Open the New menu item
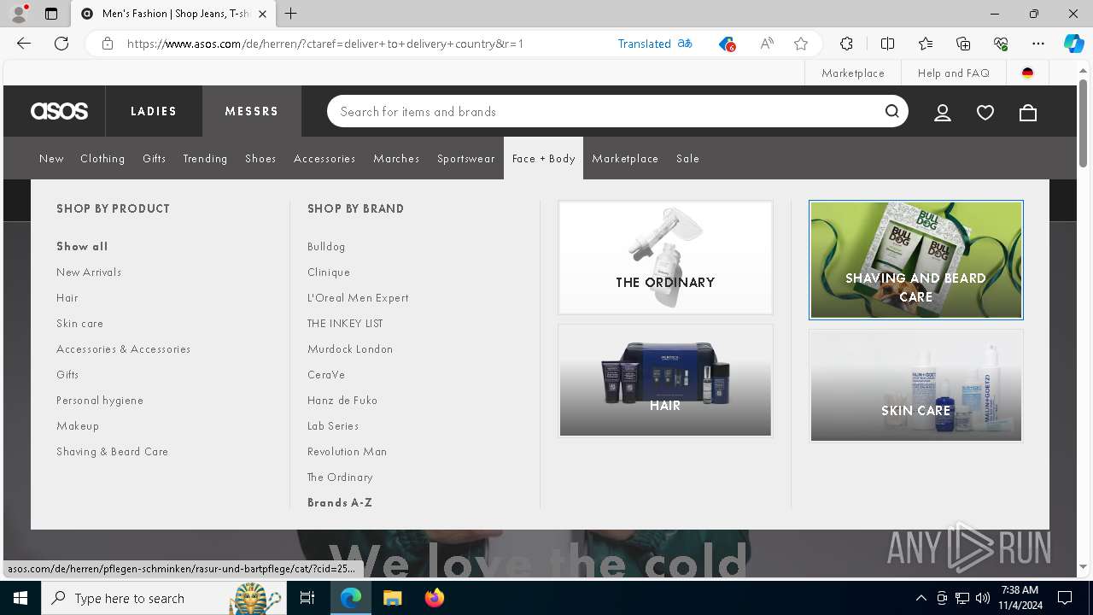 coord(51,158)
